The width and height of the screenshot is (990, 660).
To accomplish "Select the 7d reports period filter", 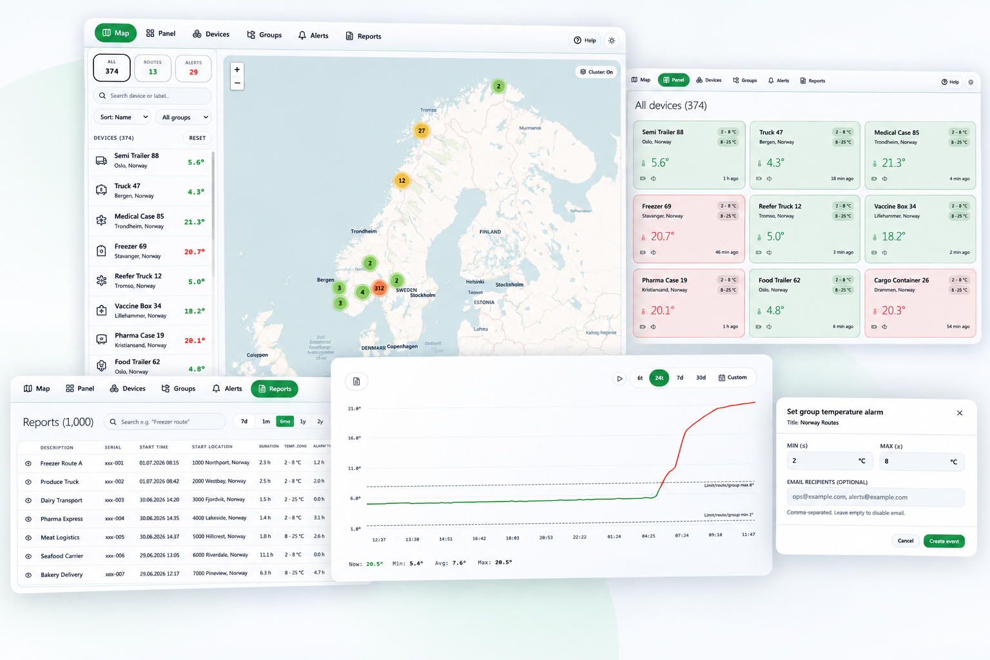I will coord(244,422).
